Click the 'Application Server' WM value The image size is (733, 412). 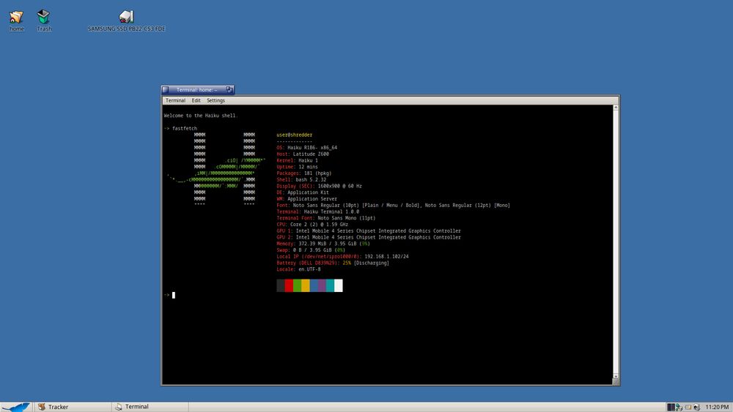click(x=312, y=199)
